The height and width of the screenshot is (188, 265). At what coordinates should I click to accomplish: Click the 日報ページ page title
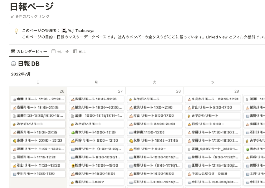coord(32,7)
